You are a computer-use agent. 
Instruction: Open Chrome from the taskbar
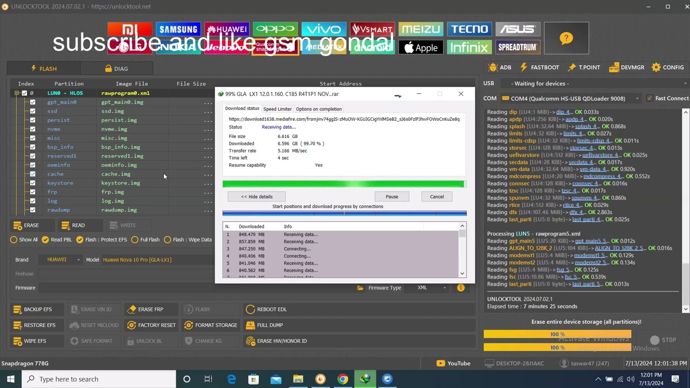[x=343, y=379]
